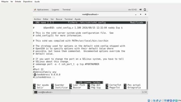Click the green keyboard capture icon in status bar
Screen dimensions: 181x102
coord(176,101)
